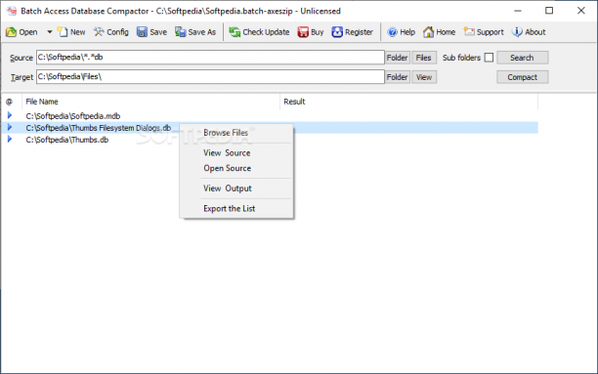Click the Support icon
The image size is (598, 374).
469,32
